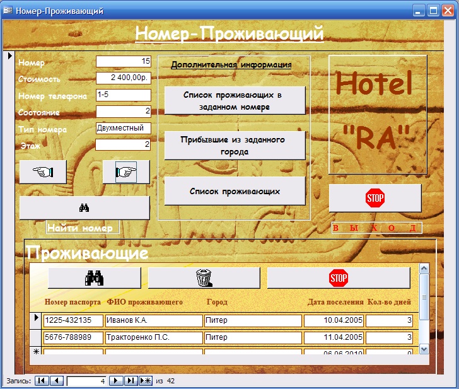Select passport cell 5676-788989
The image size is (459, 389).
click(73, 337)
